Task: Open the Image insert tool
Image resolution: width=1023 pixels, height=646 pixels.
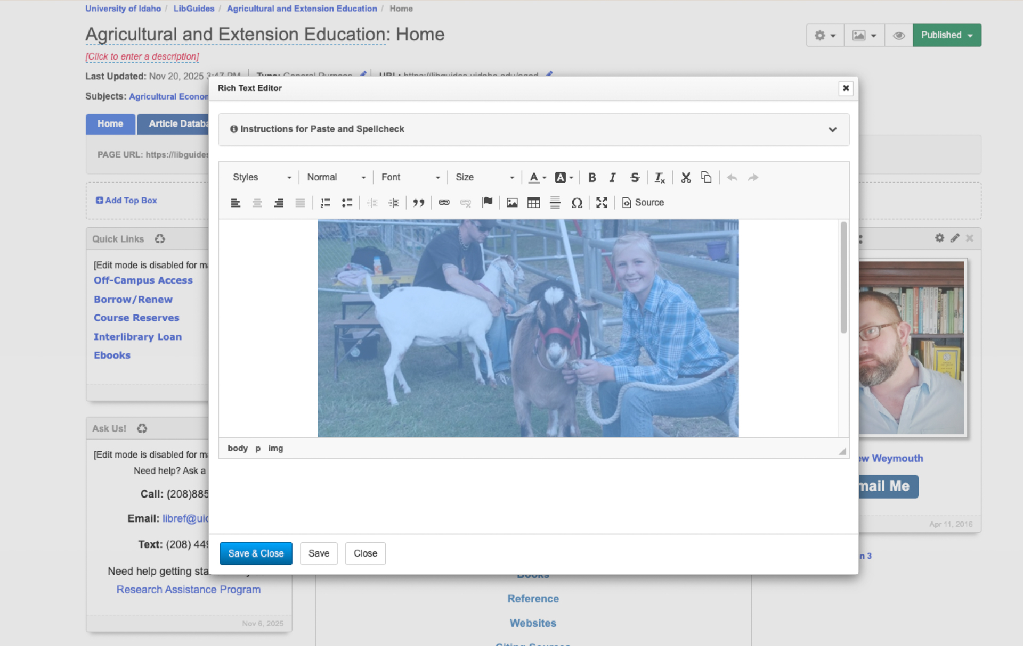Action: click(512, 203)
